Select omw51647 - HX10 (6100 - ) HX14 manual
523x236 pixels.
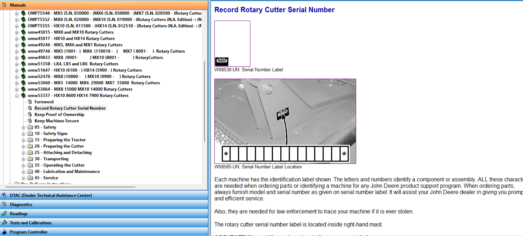click(x=85, y=70)
